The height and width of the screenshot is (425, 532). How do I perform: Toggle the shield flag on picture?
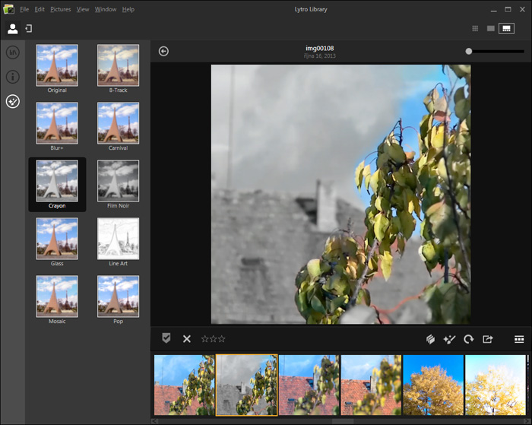click(x=166, y=339)
